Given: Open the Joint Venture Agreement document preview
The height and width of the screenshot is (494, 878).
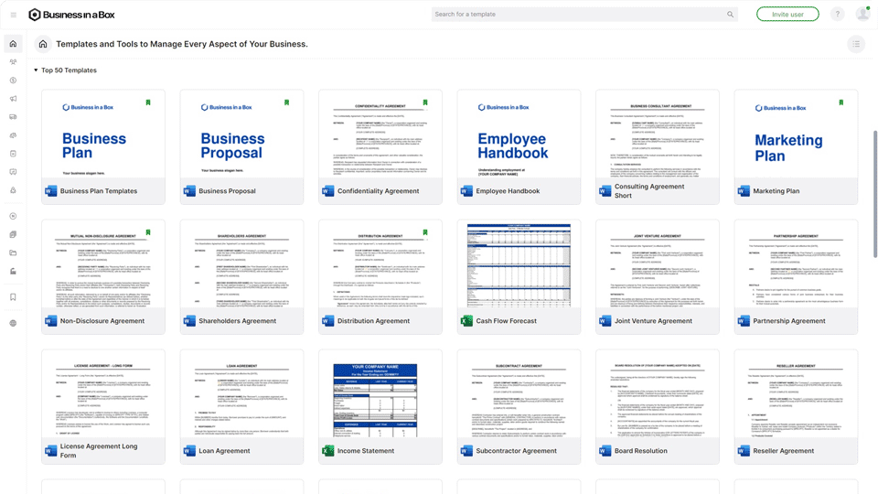Looking at the screenshot, I should (658, 264).
